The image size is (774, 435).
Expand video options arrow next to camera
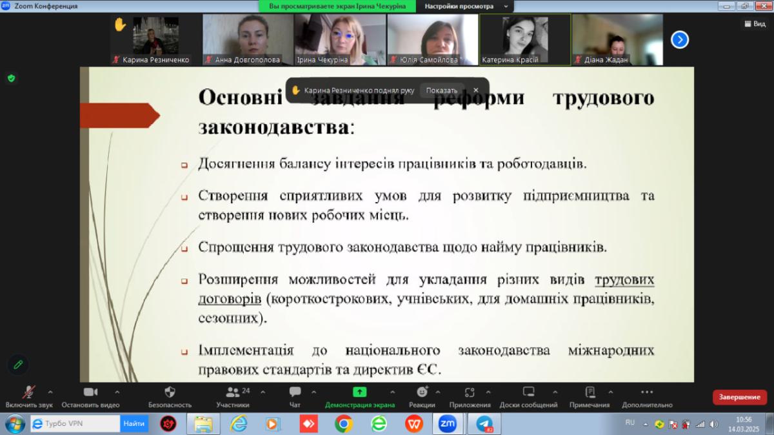pos(117,392)
